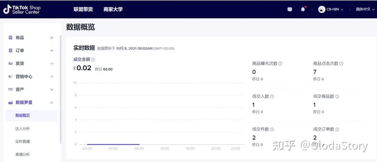
Task: Open the notifications bell
Action: (303, 9)
